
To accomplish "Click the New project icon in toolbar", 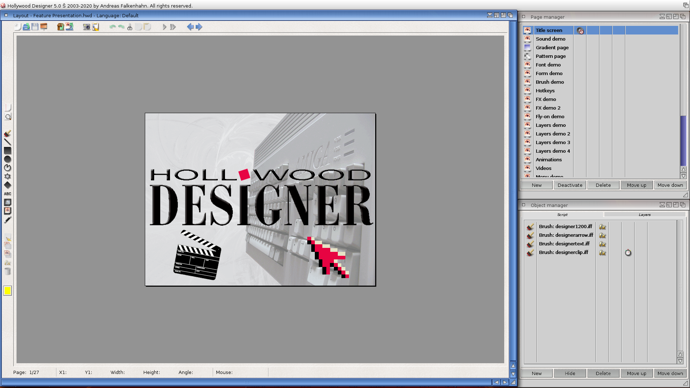I will click(18, 27).
